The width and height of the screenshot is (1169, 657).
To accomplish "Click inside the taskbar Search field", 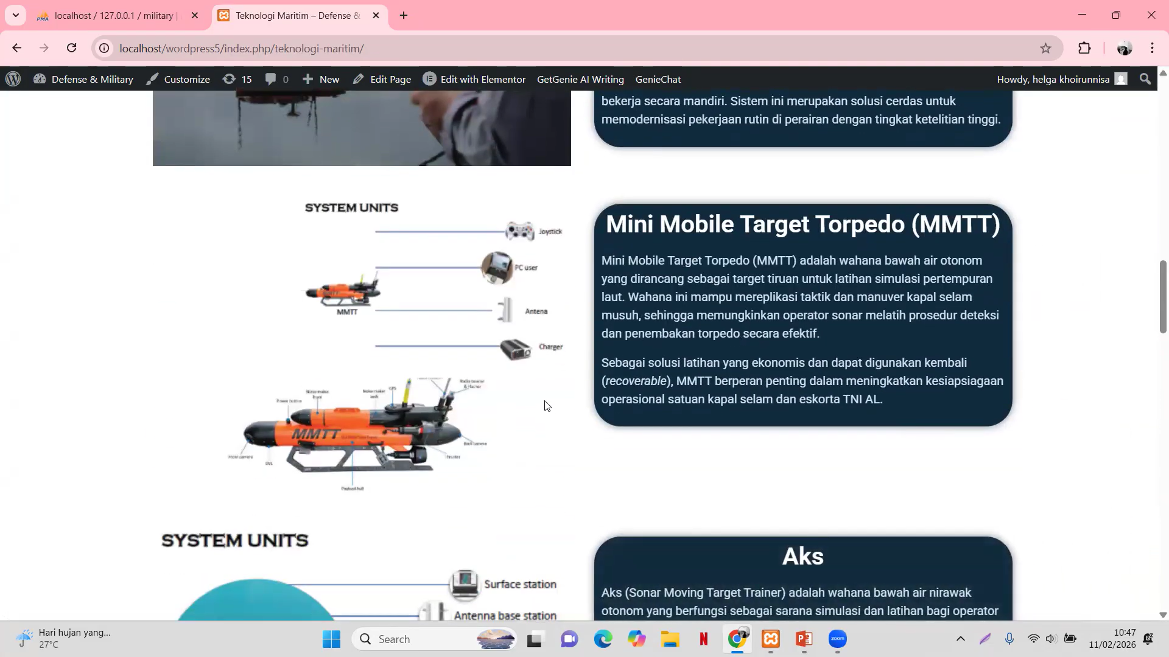I will pyautogui.click(x=426, y=639).
